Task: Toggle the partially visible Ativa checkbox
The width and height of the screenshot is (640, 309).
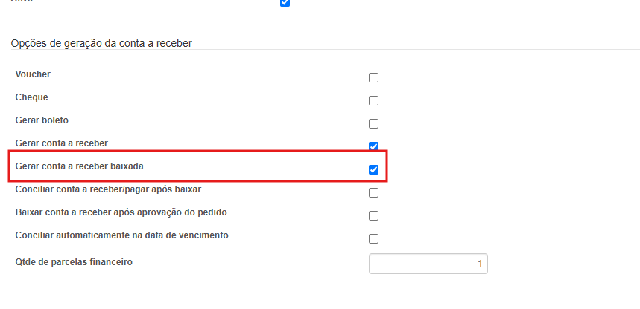Action: (285, 3)
